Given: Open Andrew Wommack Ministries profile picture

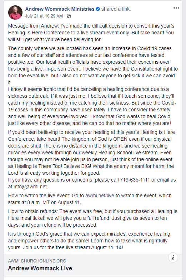Looking at the screenshot, I should coord(15,12).
